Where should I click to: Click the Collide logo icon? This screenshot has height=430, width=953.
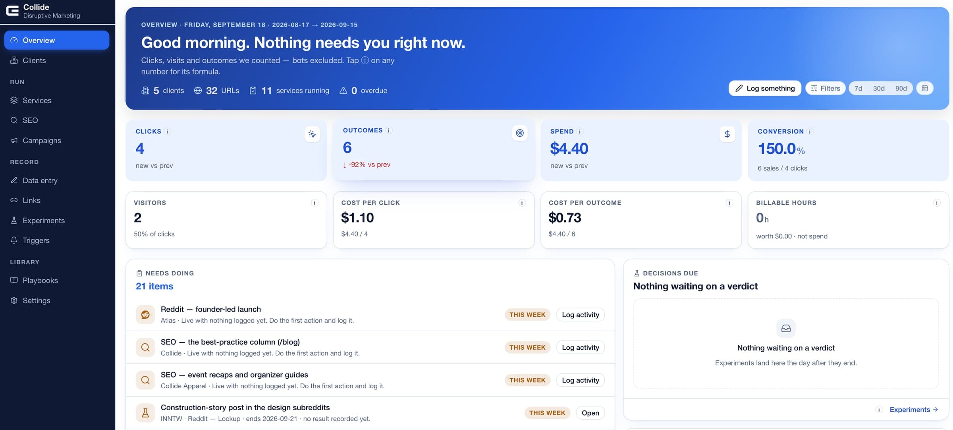[12, 11]
